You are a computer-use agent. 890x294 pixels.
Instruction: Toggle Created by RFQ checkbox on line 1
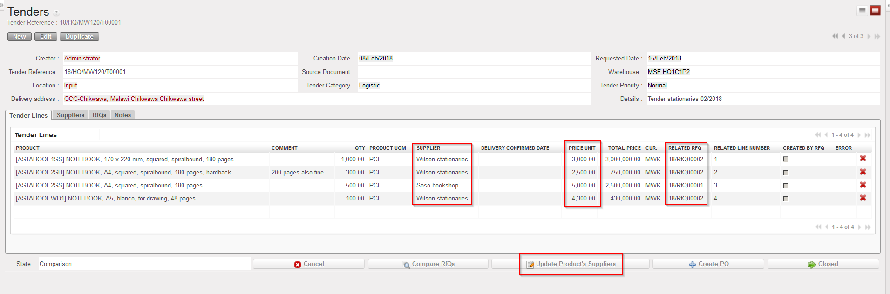(786, 159)
